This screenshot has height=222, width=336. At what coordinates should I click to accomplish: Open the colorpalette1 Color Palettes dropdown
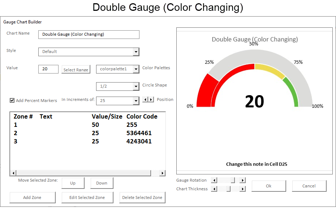tap(137, 69)
